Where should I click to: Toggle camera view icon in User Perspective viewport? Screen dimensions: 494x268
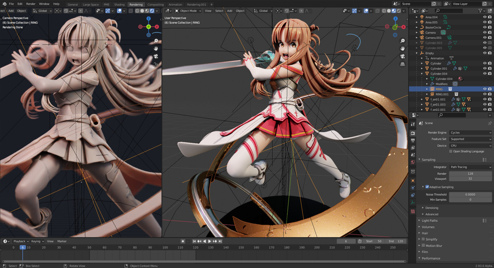pos(403,56)
